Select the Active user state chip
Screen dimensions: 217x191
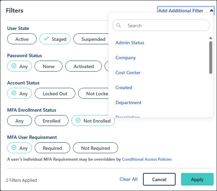point(22,39)
